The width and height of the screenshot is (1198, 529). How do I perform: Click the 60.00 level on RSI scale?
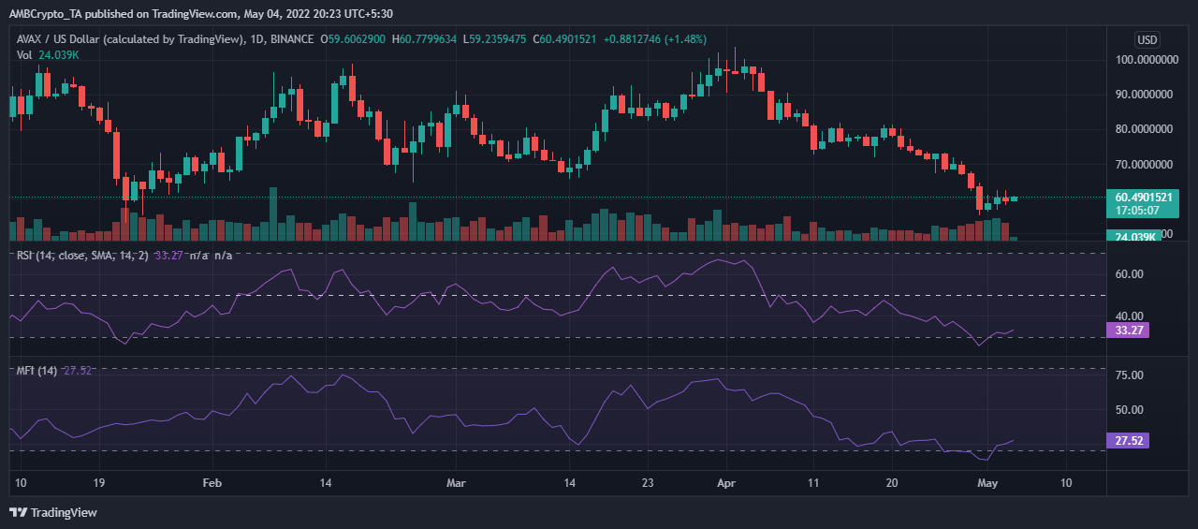[x=1131, y=274]
